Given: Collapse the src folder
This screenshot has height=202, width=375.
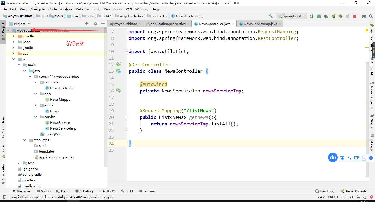Looking at the screenshot, I should [13, 59].
